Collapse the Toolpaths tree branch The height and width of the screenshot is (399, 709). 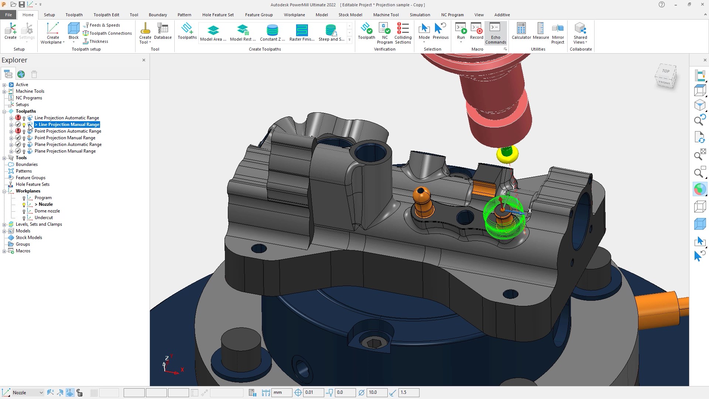click(x=4, y=111)
